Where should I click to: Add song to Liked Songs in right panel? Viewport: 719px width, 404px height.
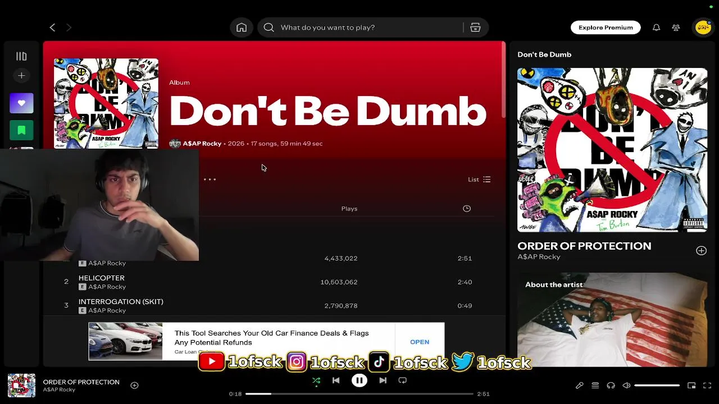click(x=701, y=251)
